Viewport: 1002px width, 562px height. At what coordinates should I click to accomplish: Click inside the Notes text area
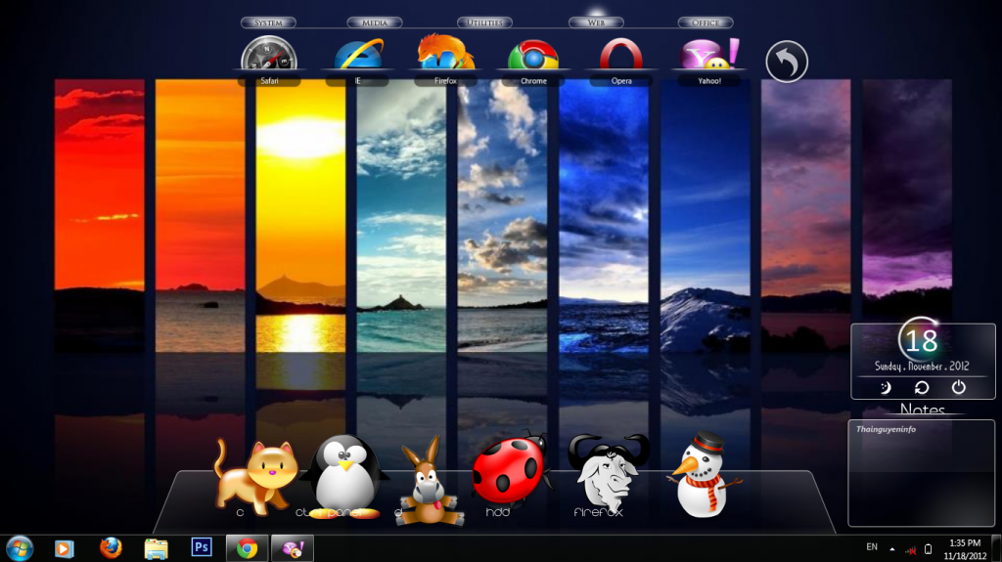point(921,473)
